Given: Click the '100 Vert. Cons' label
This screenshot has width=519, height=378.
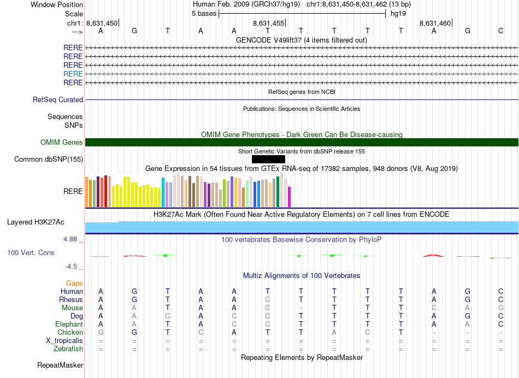Looking at the screenshot, I should (x=31, y=252).
